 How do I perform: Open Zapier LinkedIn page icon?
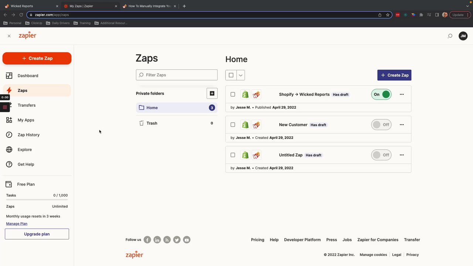(157, 240)
